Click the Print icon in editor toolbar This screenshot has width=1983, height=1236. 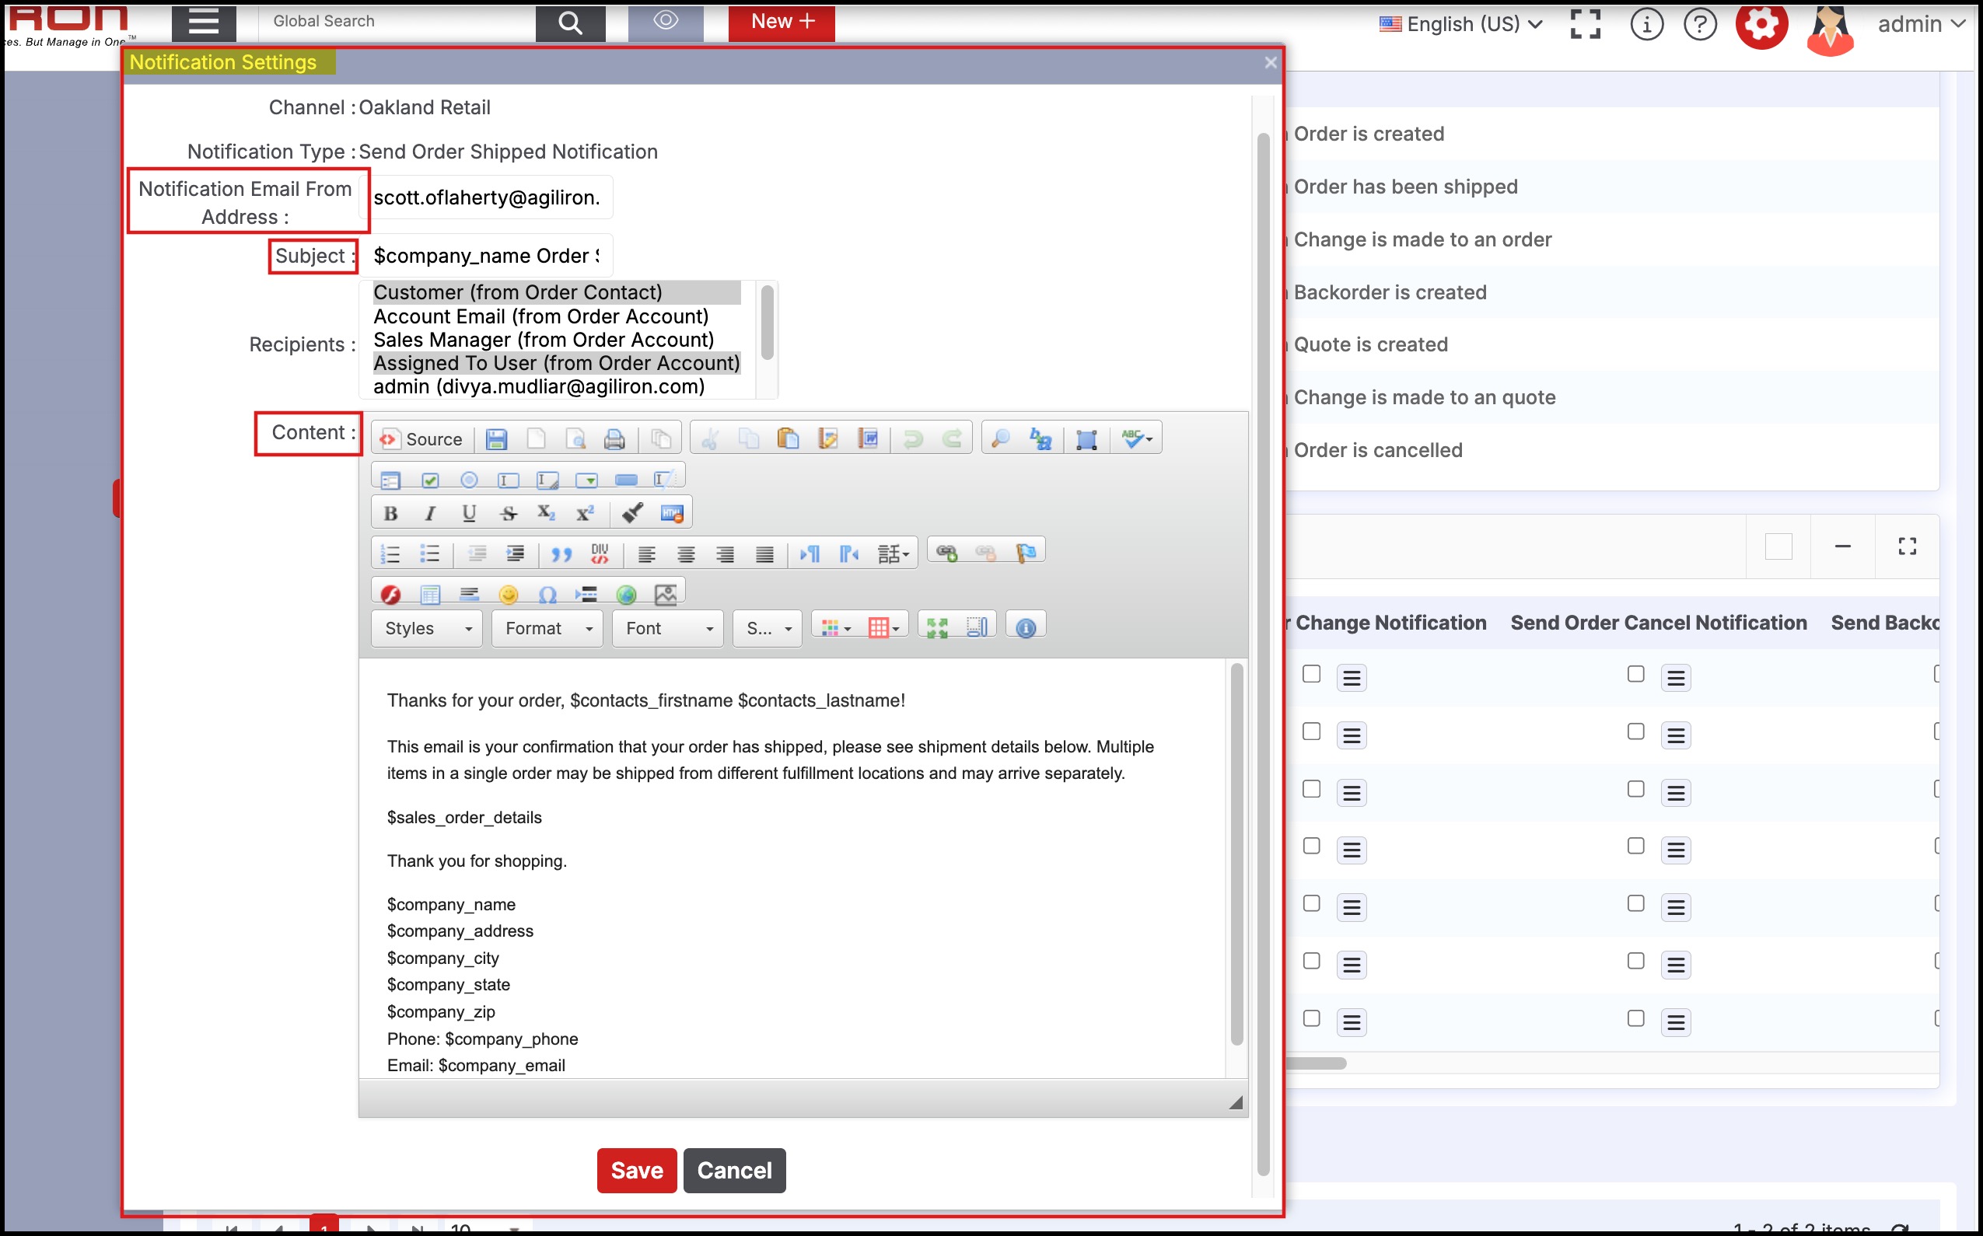[x=614, y=439]
